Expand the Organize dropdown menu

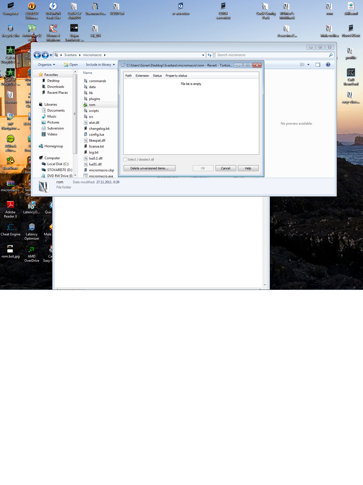[46, 65]
